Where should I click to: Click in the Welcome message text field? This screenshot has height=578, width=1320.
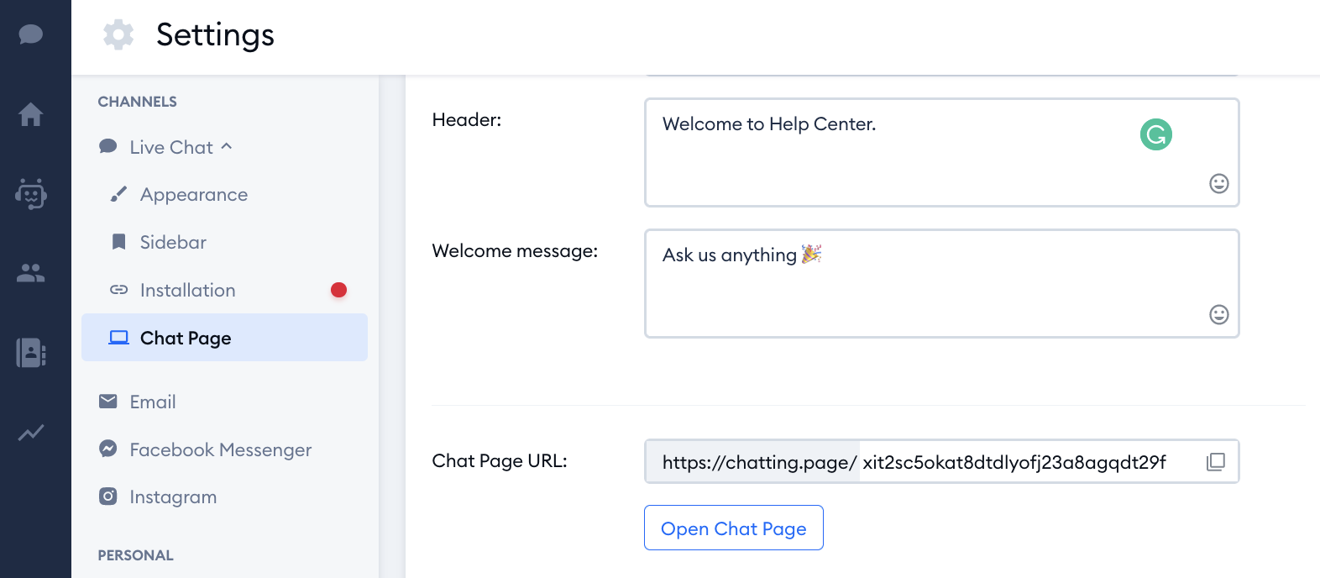pyautogui.click(x=942, y=283)
